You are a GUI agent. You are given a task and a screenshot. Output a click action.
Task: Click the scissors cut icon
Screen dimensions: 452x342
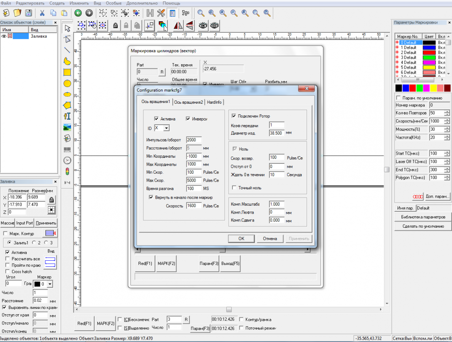(x=42, y=13)
